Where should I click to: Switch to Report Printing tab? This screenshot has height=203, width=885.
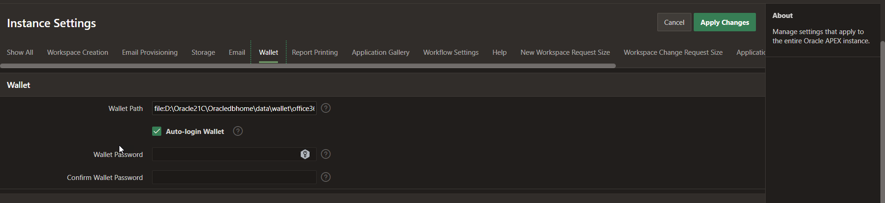pos(315,52)
